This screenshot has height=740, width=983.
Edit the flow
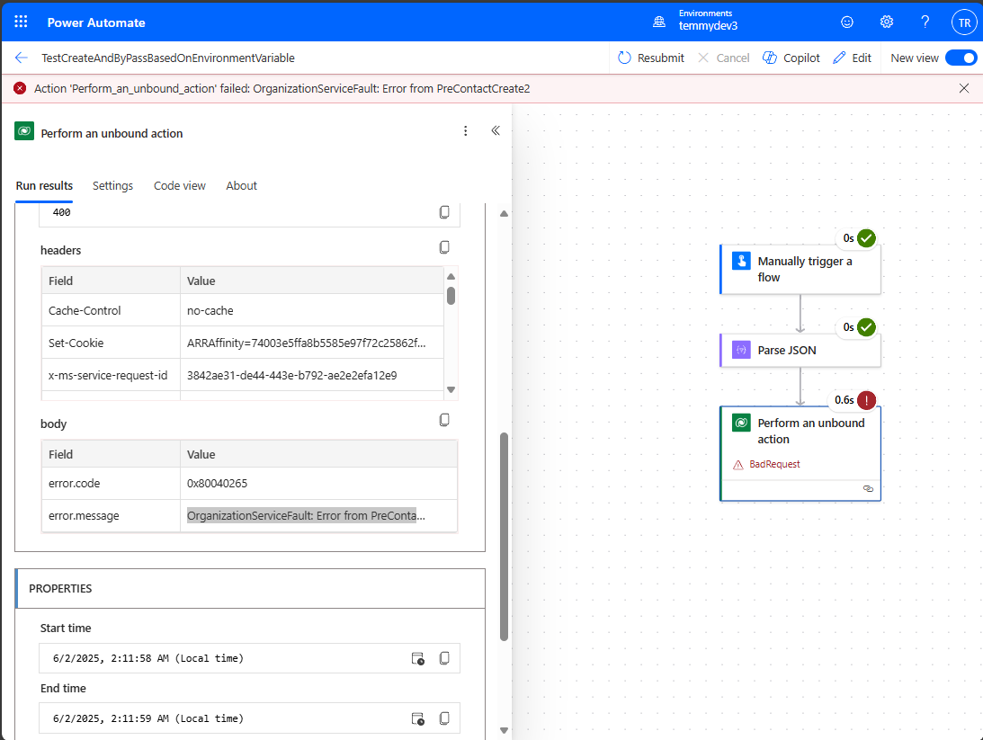point(852,58)
